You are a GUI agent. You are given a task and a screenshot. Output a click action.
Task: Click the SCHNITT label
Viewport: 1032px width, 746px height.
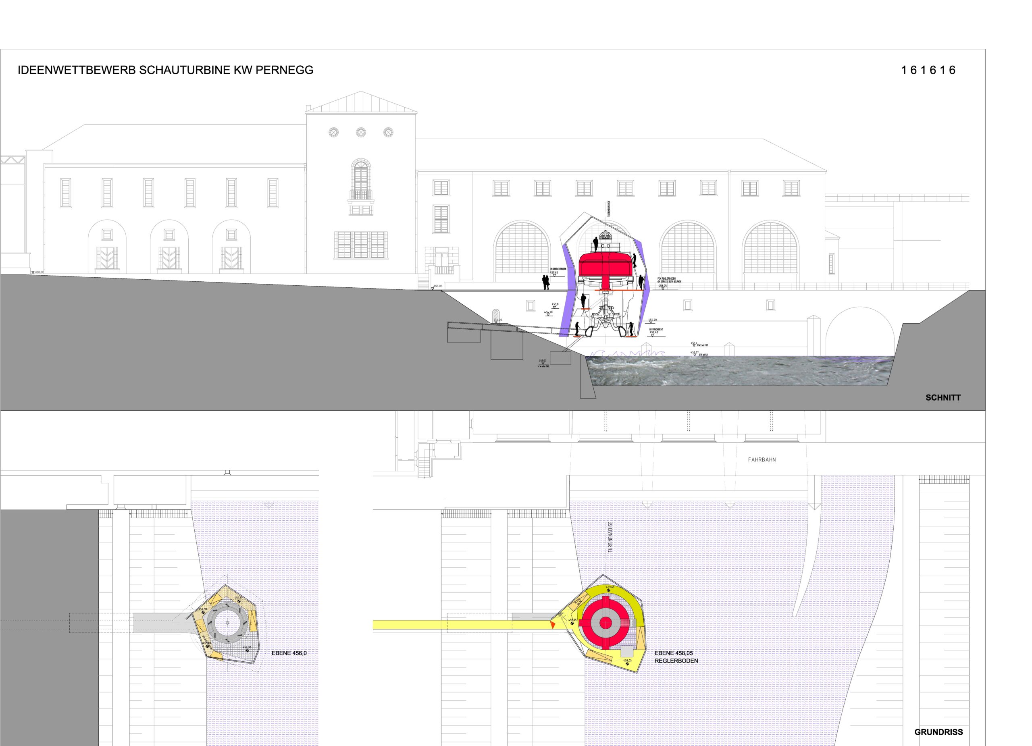(943, 397)
